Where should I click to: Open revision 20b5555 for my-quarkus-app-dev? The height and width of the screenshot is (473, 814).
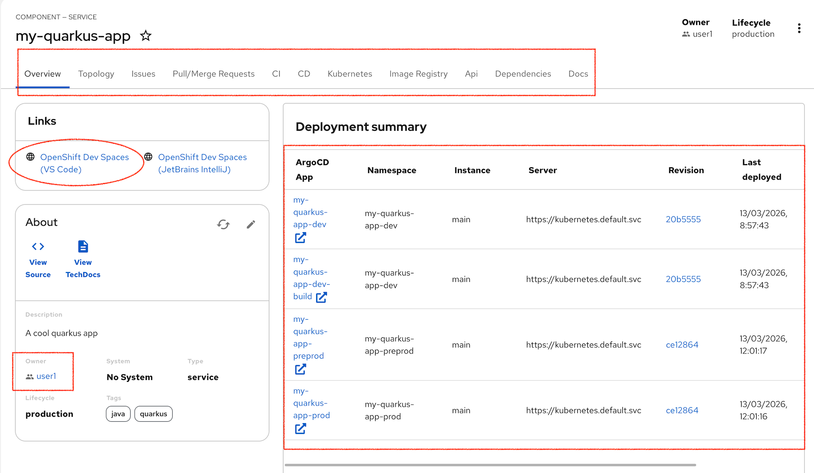(x=683, y=219)
